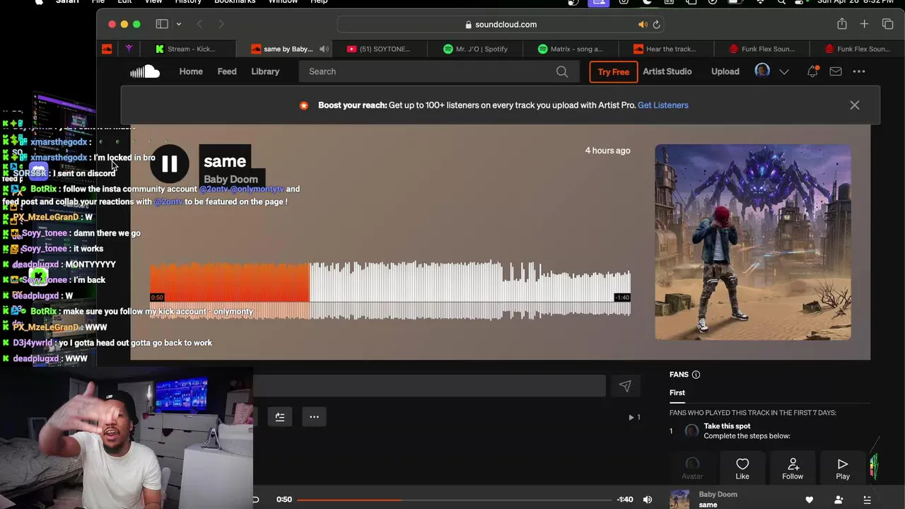Open the sidebar dropdown chevron in Safari
The width and height of the screenshot is (905, 509).
pyautogui.click(x=179, y=24)
